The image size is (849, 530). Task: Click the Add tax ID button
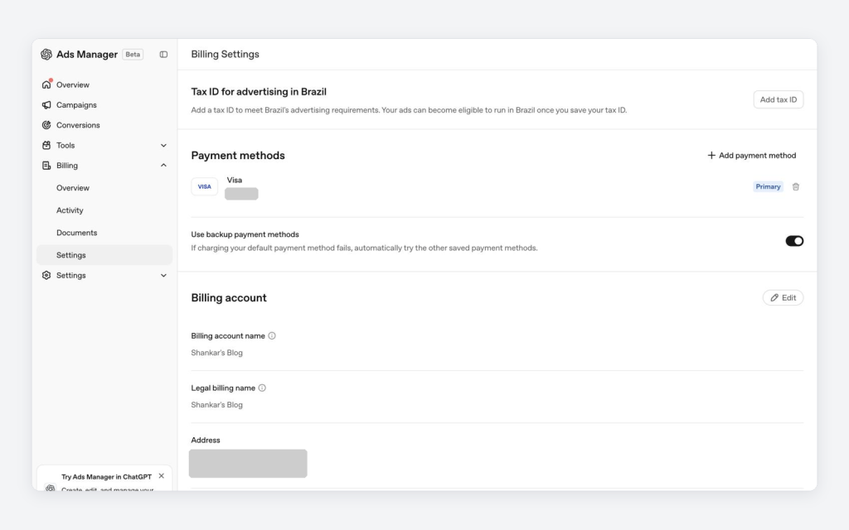tap(778, 99)
